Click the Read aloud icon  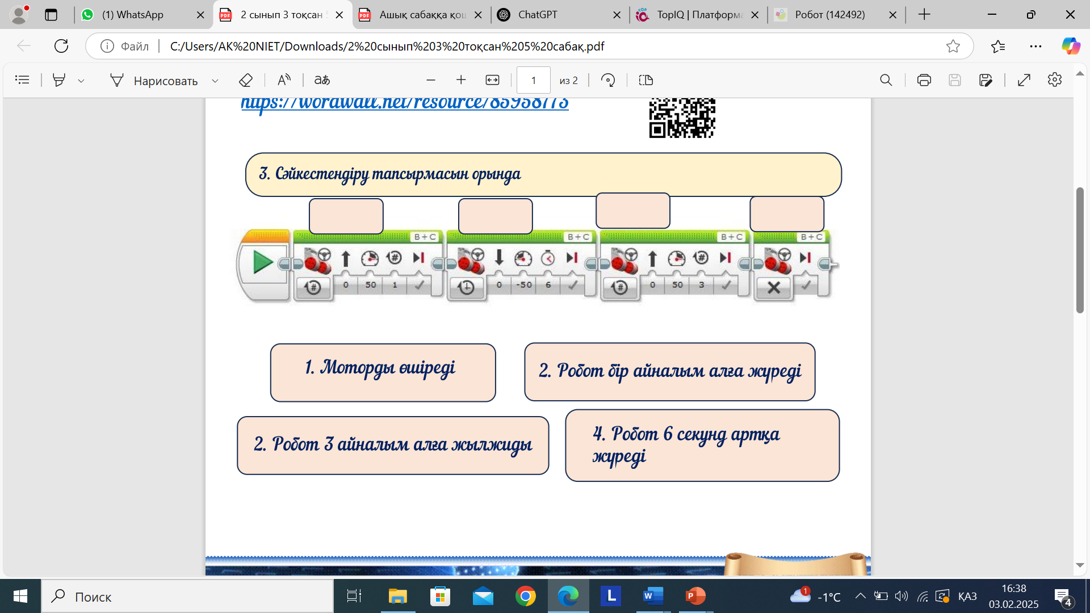[x=284, y=80]
